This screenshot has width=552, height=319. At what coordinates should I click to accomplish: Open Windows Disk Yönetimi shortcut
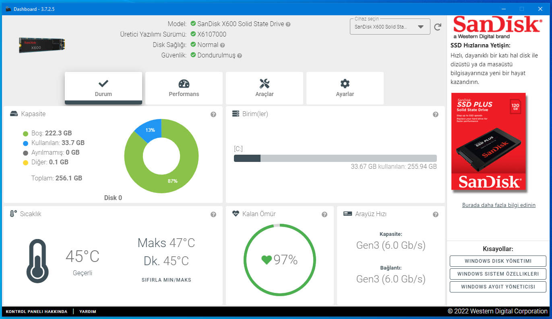pos(498,261)
